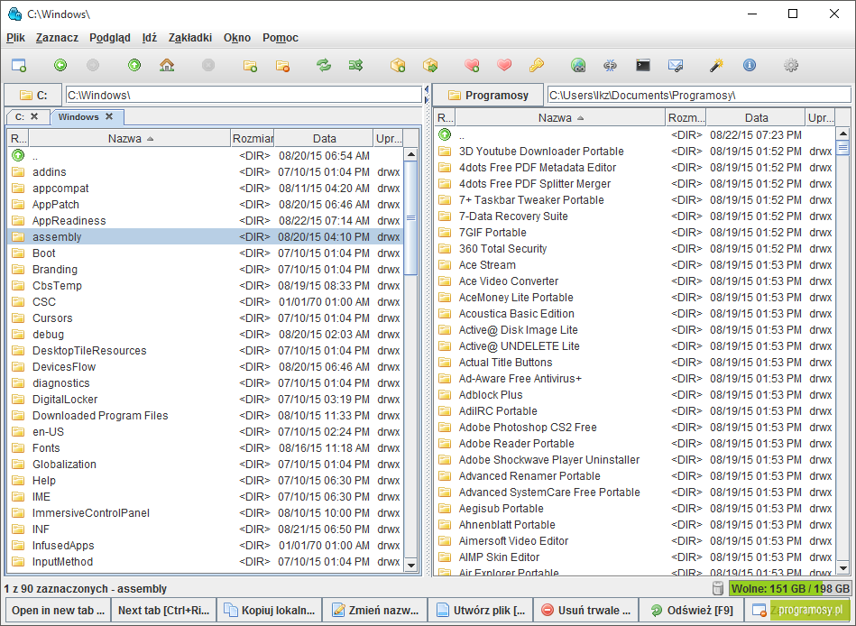Sort left panel by Data column
The width and height of the screenshot is (856, 626).
coord(324,139)
